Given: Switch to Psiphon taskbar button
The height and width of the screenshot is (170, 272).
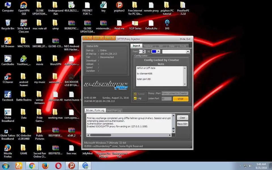Looking at the screenshot, I should tap(71, 166).
